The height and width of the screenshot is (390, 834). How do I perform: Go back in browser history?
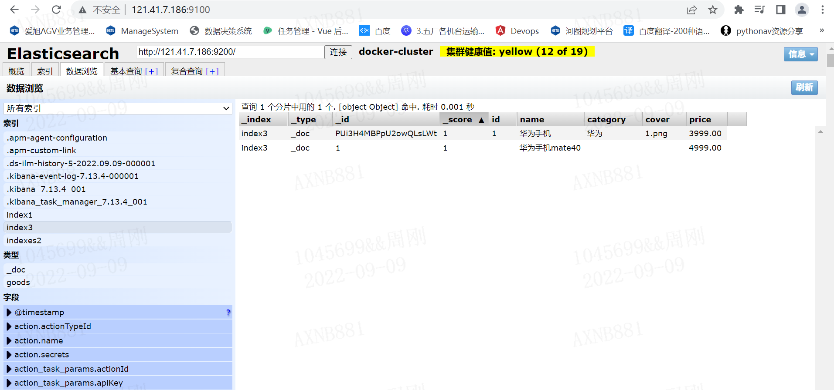[14, 10]
